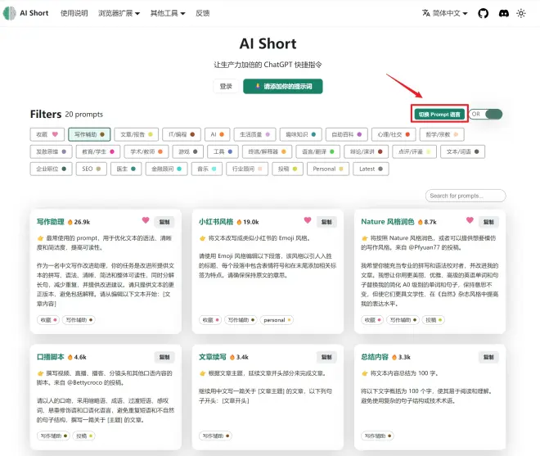Enable the 学术/教师 filter tag
Viewport: 540px width, 456px height.
146,151
